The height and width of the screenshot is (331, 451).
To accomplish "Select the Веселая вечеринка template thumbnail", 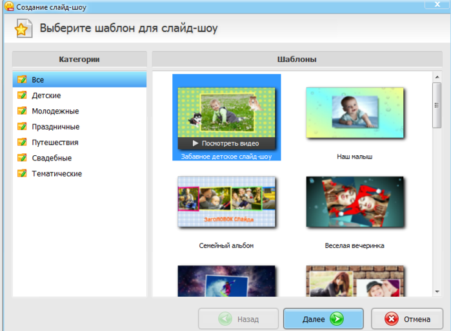I will point(355,202).
